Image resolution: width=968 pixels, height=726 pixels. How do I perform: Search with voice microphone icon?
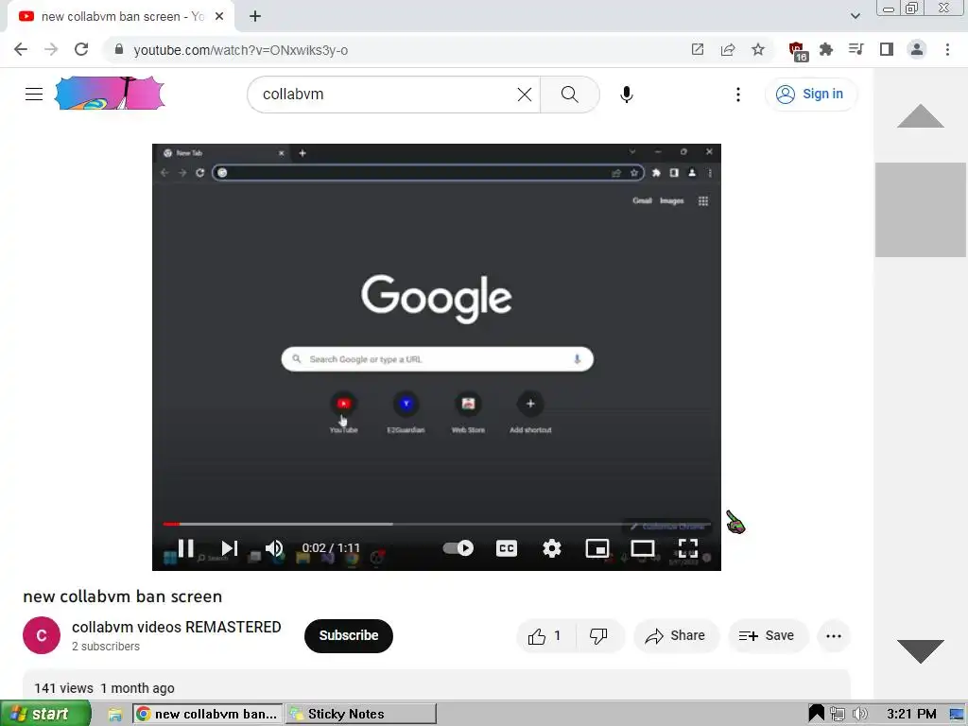[627, 94]
